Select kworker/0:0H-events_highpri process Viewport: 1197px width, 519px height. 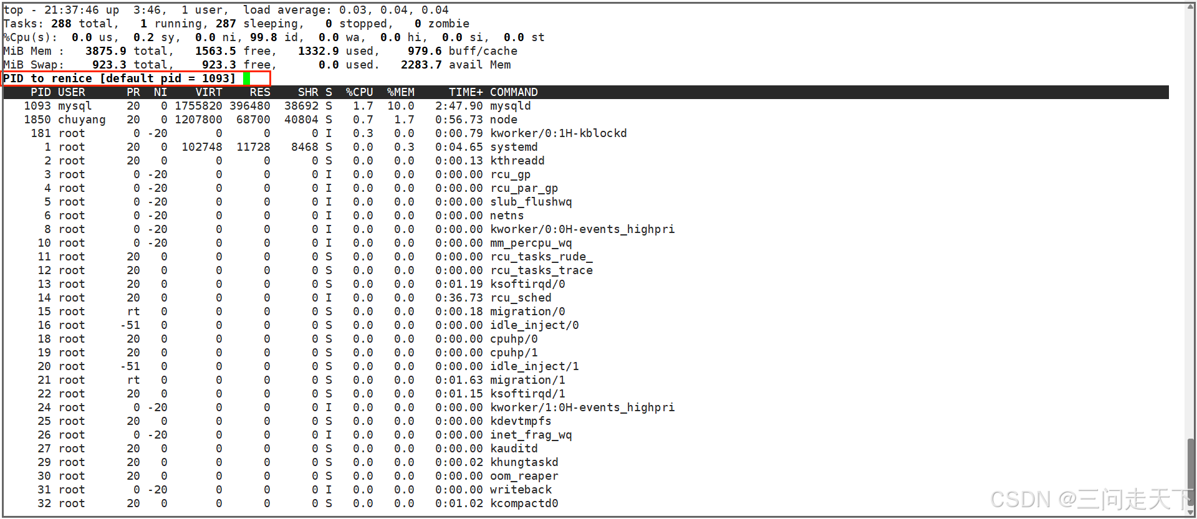tap(582, 229)
